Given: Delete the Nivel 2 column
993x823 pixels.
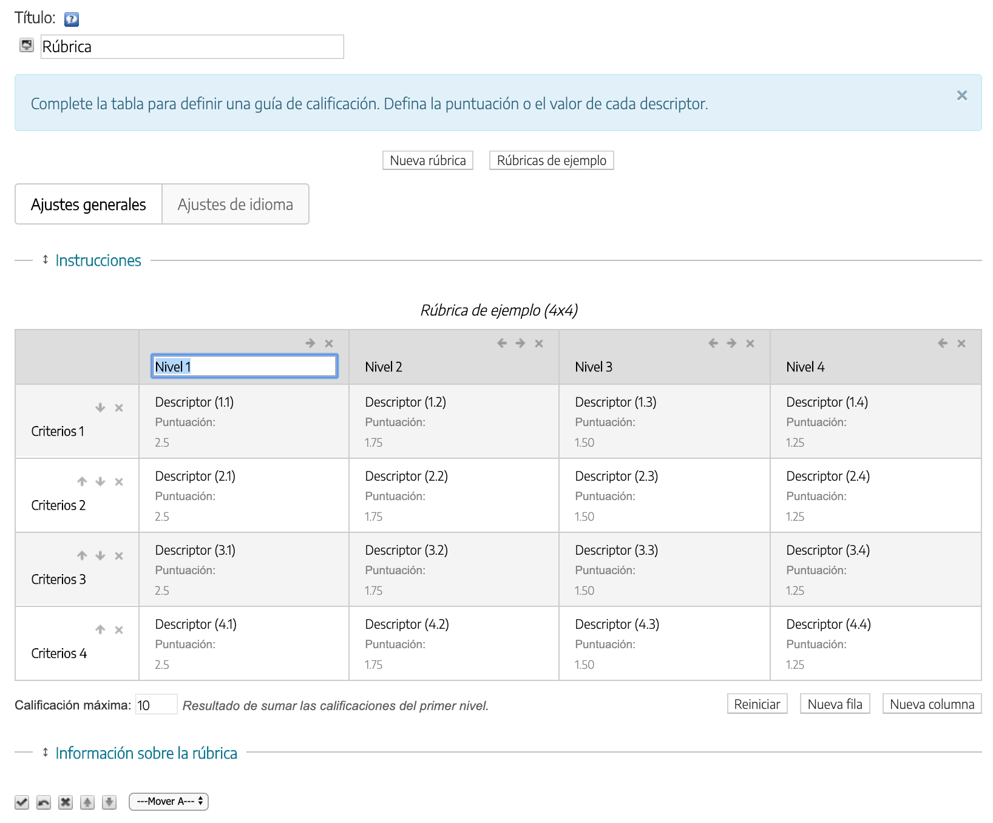Looking at the screenshot, I should (538, 344).
